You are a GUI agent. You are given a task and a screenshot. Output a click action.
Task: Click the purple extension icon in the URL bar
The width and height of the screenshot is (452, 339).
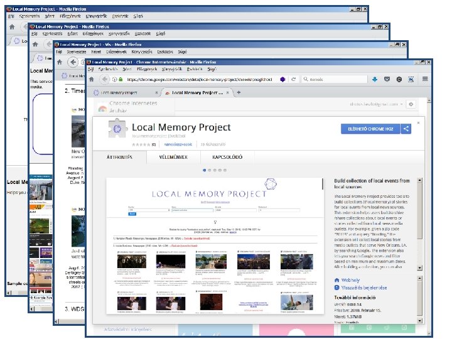pyautogui.click(x=282, y=79)
